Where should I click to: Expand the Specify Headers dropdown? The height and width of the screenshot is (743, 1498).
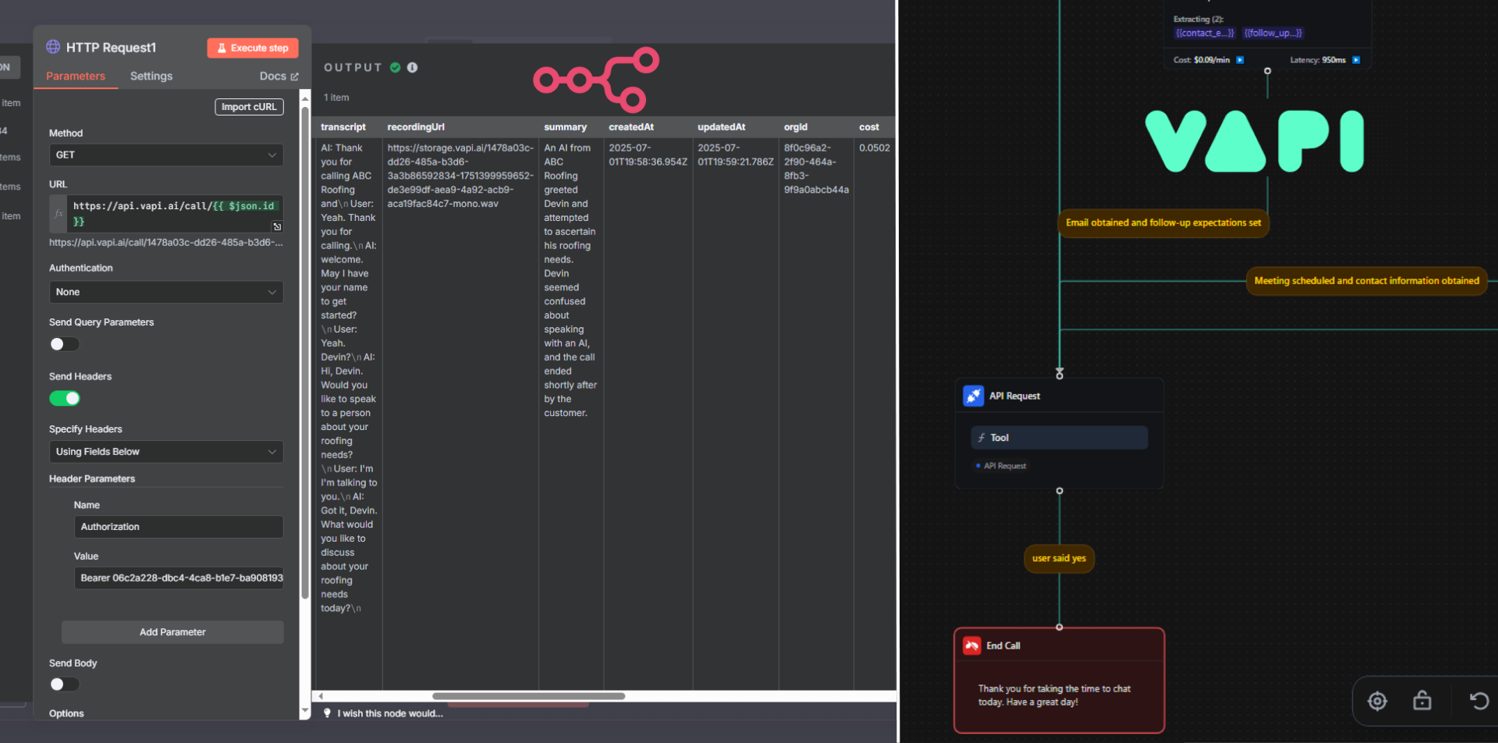(165, 452)
